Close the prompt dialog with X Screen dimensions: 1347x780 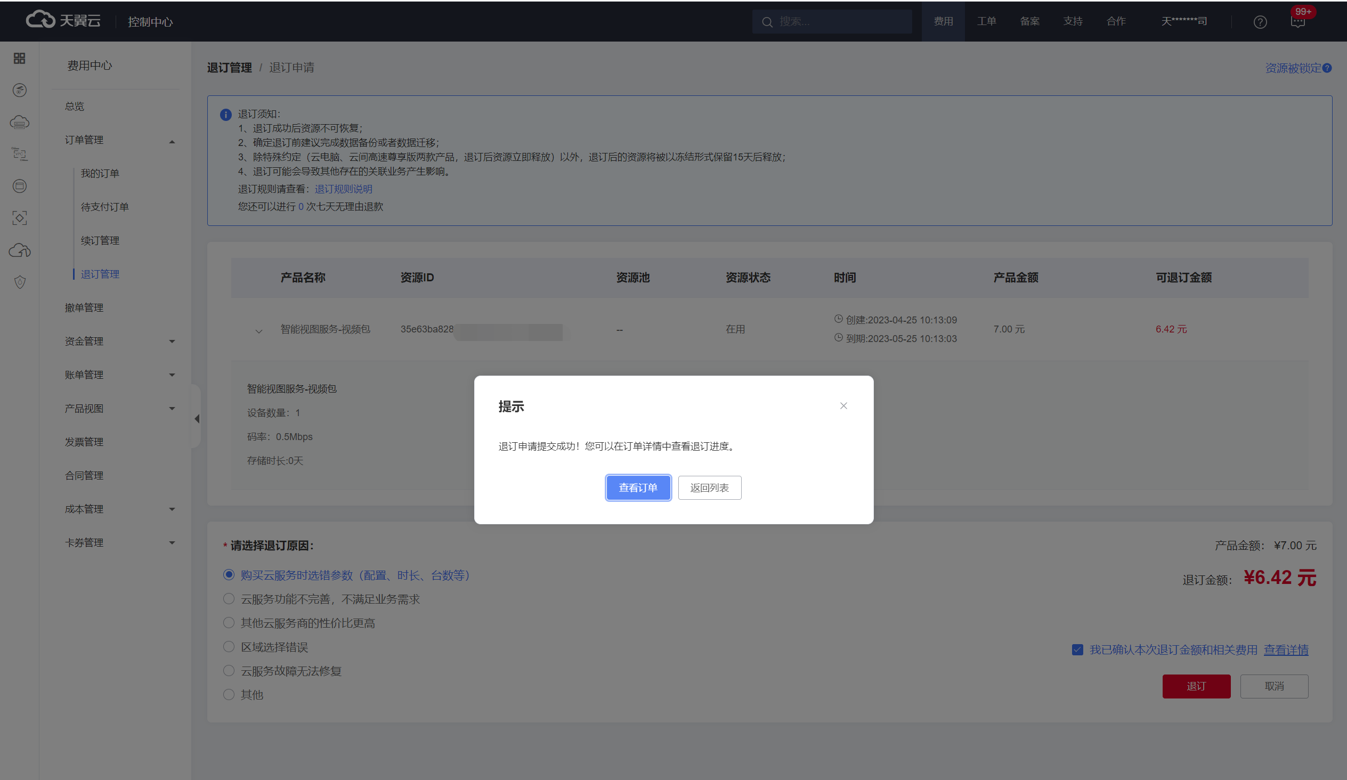[x=843, y=406]
